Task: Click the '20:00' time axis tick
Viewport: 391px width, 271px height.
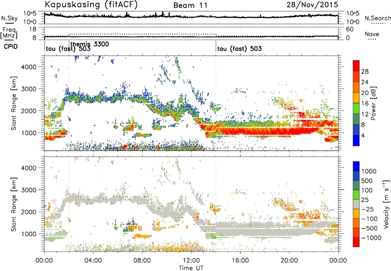Action: tap(289, 261)
